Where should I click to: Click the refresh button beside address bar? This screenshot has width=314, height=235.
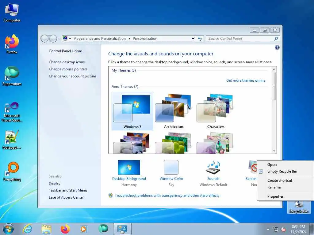tap(200, 39)
